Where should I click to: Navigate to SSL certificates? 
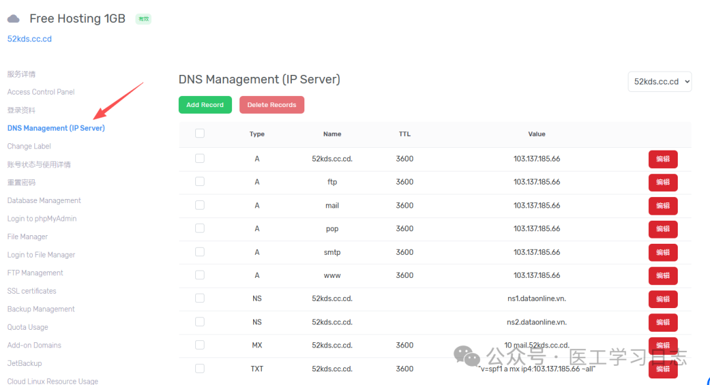coord(32,291)
